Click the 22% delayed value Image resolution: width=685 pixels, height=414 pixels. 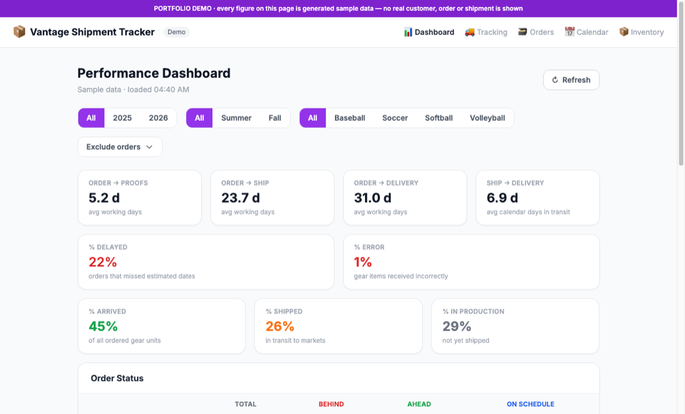point(103,262)
